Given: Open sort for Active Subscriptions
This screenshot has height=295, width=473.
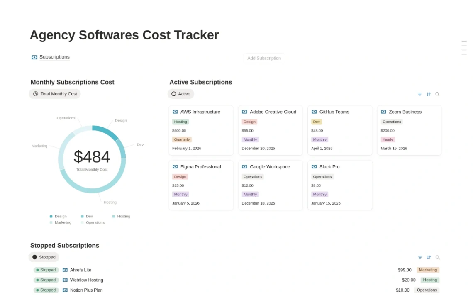Looking at the screenshot, I should (x=428, y=94).
